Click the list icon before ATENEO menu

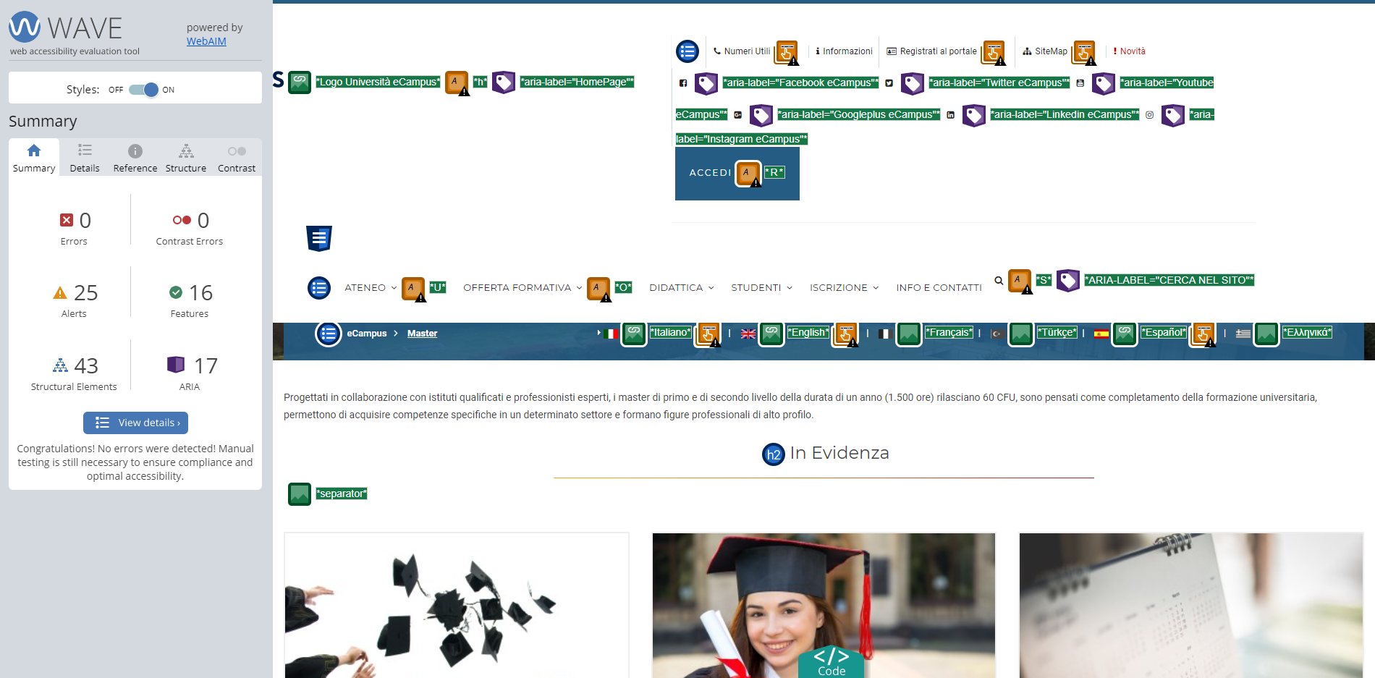pyautogui.click(x=319, y=288)
